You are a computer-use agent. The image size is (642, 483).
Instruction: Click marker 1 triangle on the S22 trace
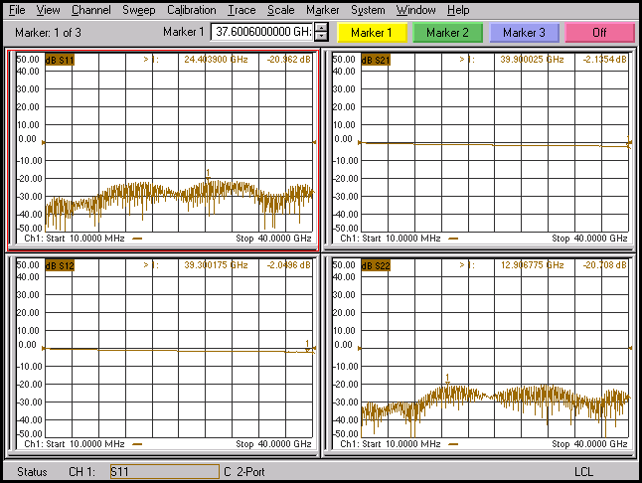click(448, 378)
